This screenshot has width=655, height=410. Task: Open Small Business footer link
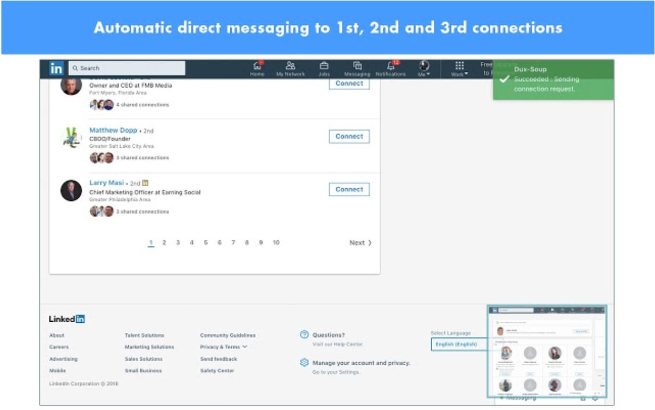click(x=144, y=371)
